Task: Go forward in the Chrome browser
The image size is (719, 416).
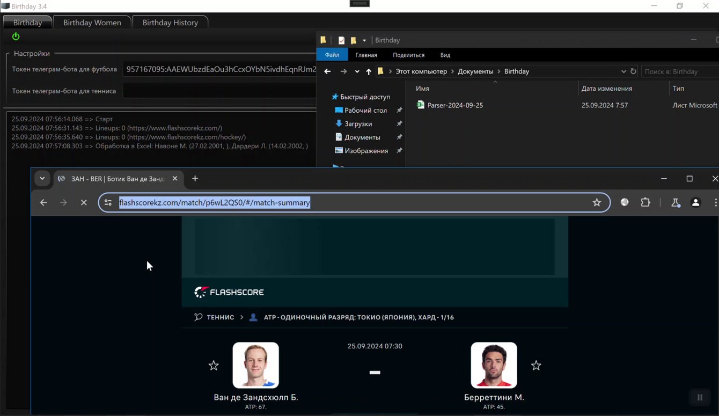Action: 63,202
